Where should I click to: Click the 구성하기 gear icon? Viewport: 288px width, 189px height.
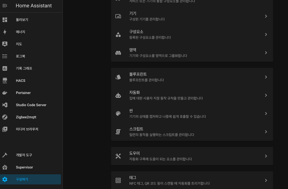click(5, 179)
